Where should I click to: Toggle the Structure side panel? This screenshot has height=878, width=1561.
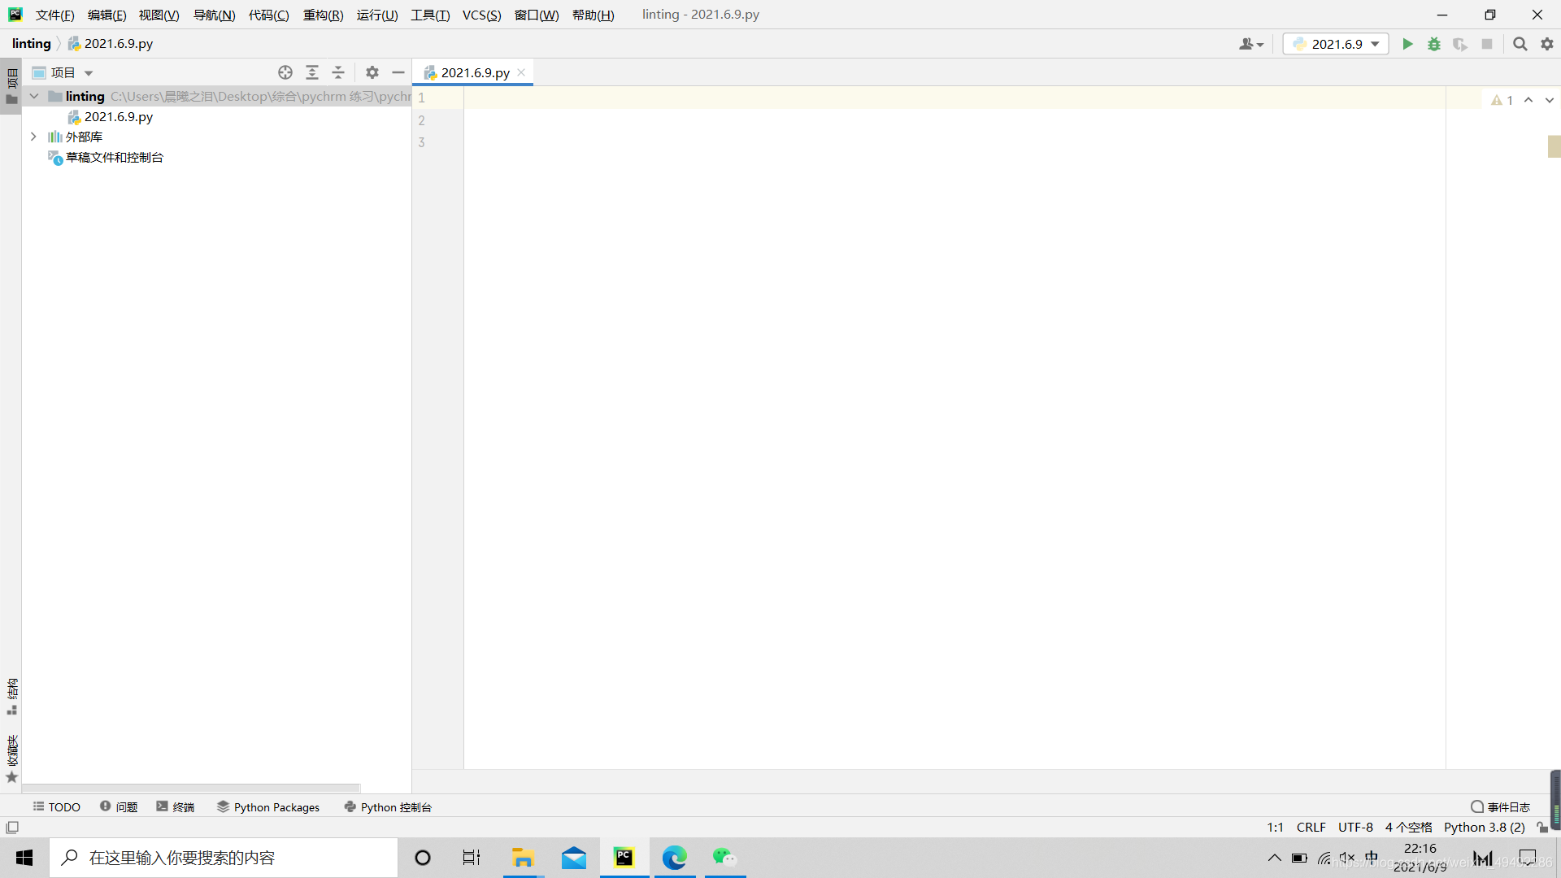(x=12, y=696)
